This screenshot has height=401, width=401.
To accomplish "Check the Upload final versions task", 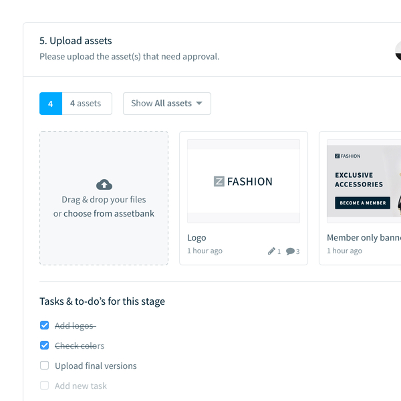I will click(45, 365).
